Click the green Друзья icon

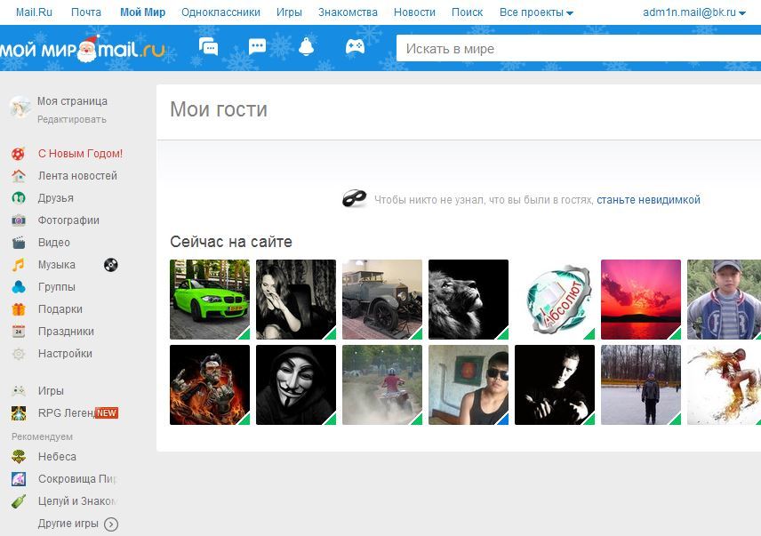19,198
